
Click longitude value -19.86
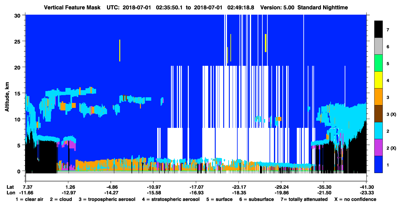pos(281,193)
